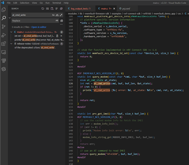Image resolution: width=189 pixels, height=165 pixels.
Task: Open Run and Debug view
Action: point(3,35)
